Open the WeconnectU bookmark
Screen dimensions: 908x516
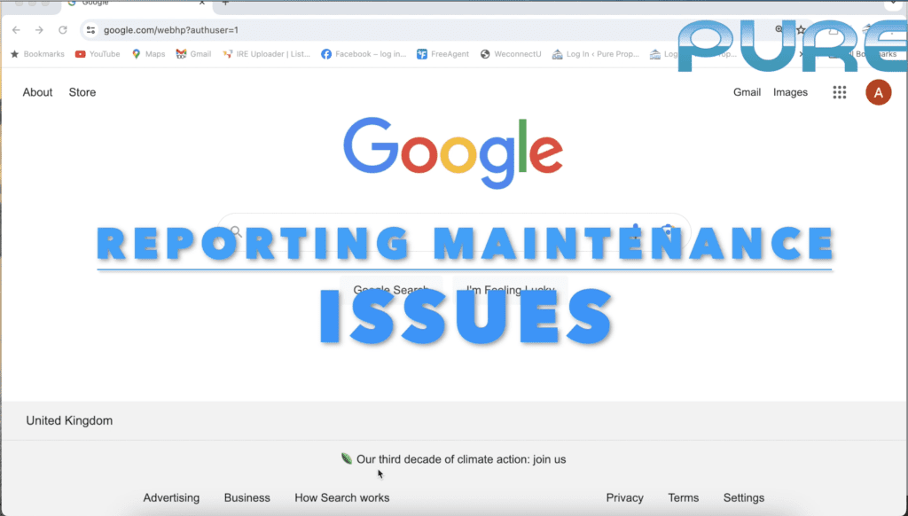511,54
